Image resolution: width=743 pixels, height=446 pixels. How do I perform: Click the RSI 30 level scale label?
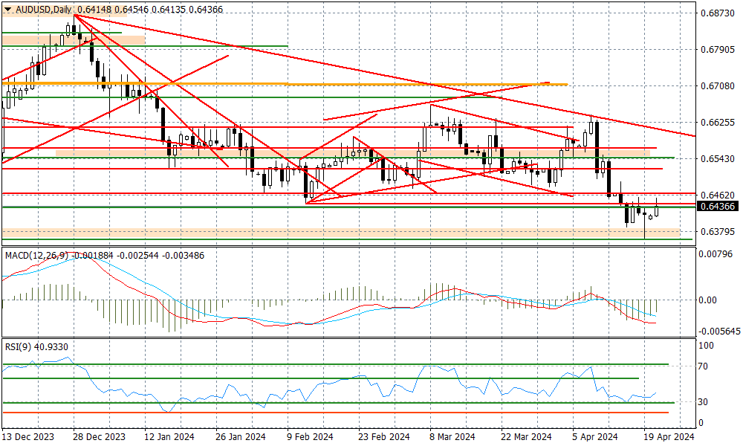[x=703, y=401]
